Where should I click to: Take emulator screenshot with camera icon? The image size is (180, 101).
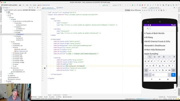(161, 10)
